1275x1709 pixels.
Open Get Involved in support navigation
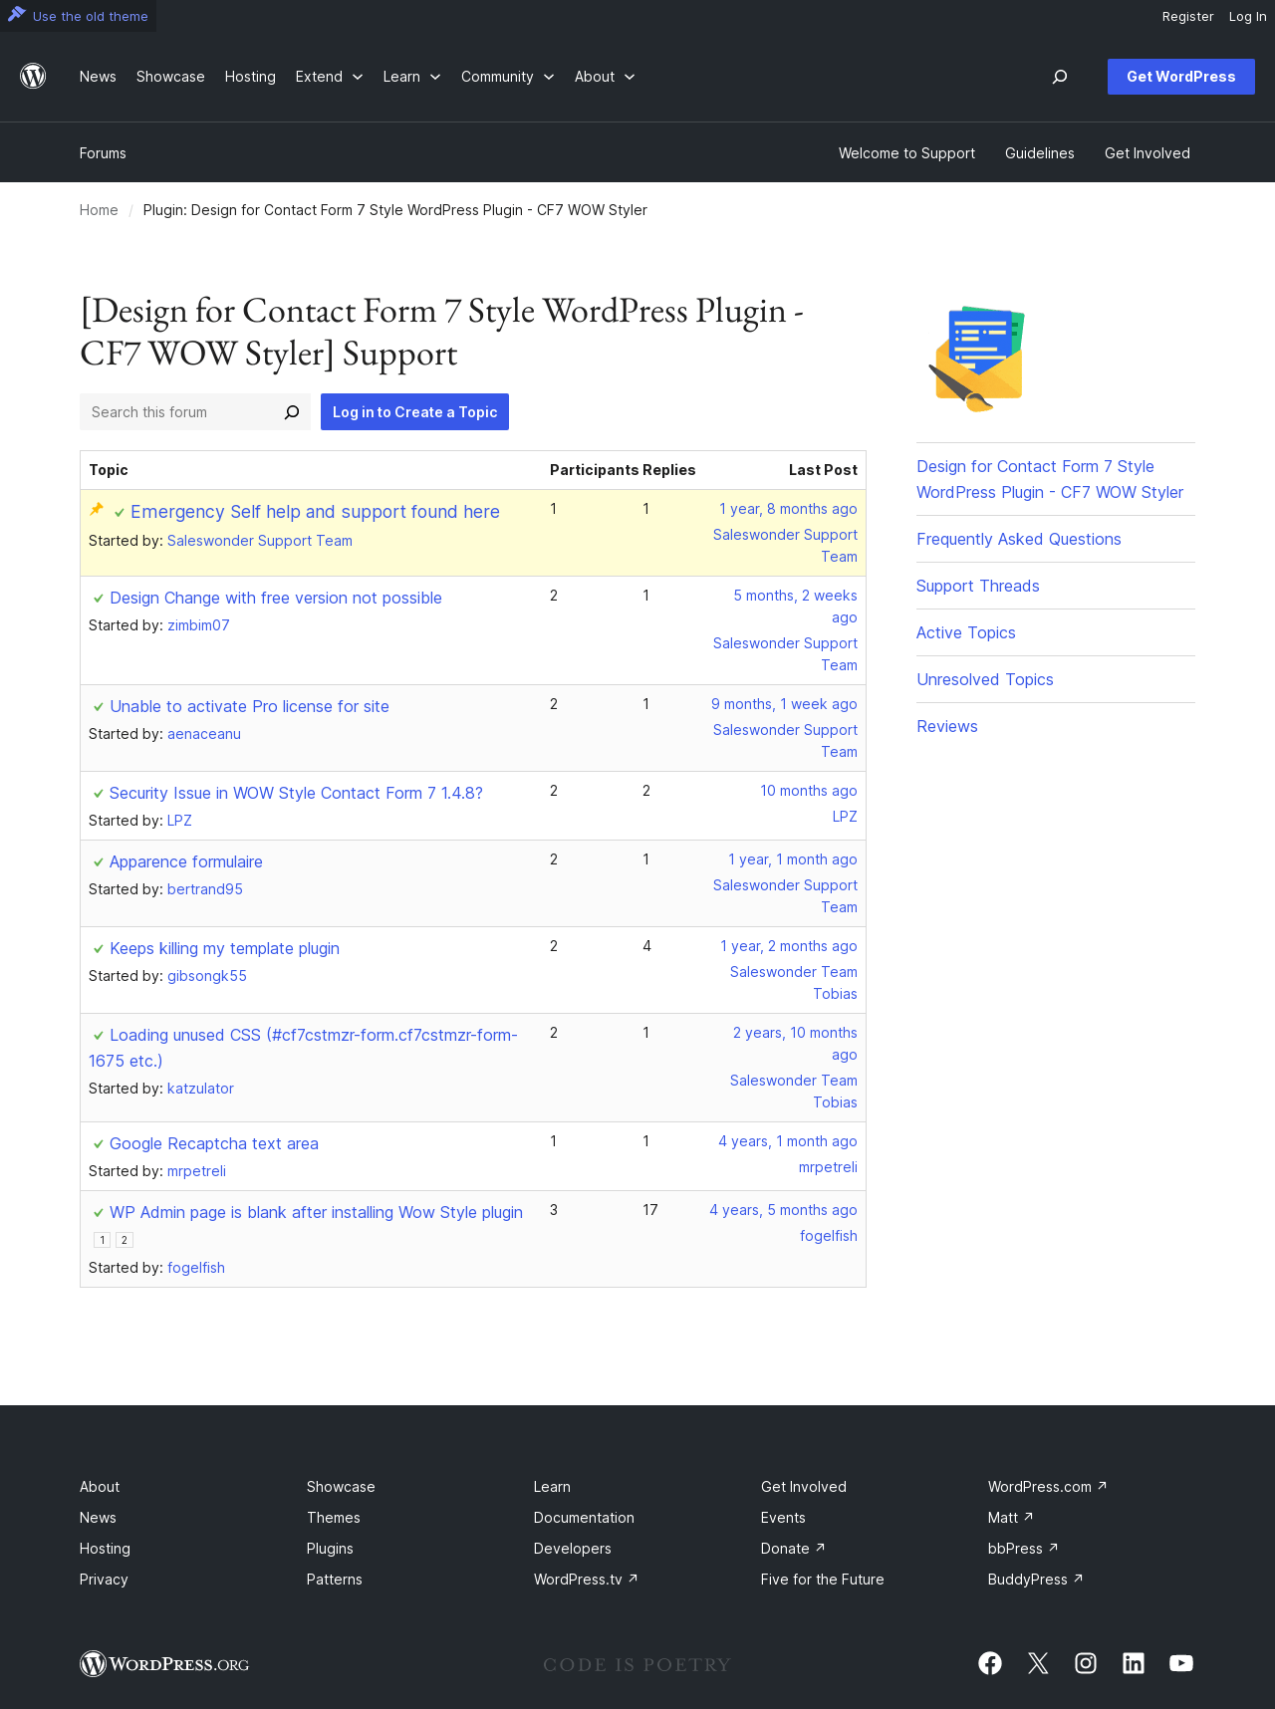click(x=1147, y=153)
